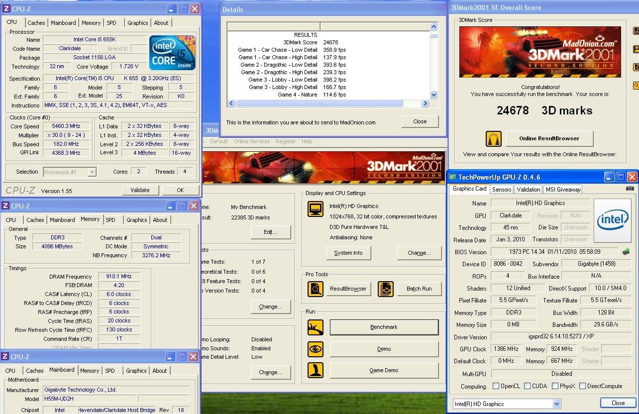Click the Bandwidth value 29.6 GB/s
This screenshot has width=639, height=414.
[x=606, y=324]
